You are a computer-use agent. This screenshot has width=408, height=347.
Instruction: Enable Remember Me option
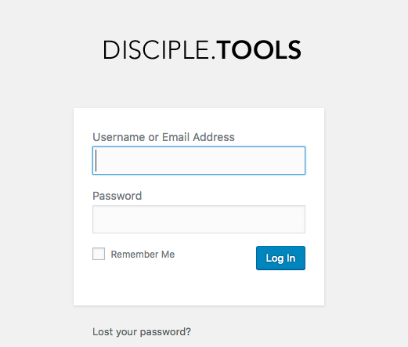coord(99,254)
